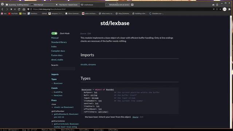This screenshot has width=233, height=131.
Task: Open the Fusion docs link
Action: [57, 55]
